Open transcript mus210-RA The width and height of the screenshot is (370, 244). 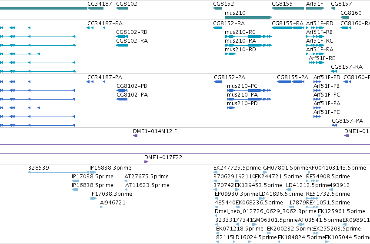tap(240, 41)
